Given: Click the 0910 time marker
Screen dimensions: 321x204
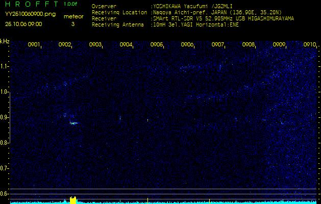Looking at the screenshot, I should pyautogui.click(x=310, y=44).
